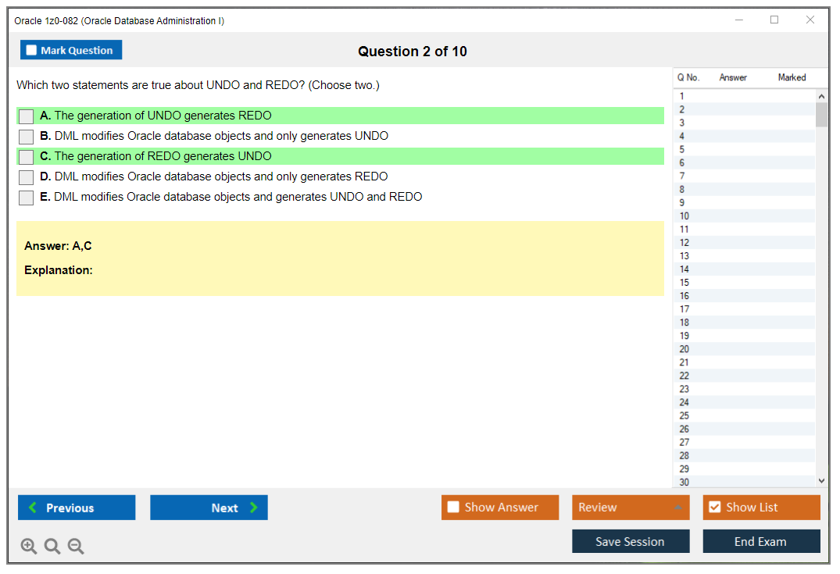Check the checkbox beside answer option E
840x574 pixels.
tap(26, 197)
